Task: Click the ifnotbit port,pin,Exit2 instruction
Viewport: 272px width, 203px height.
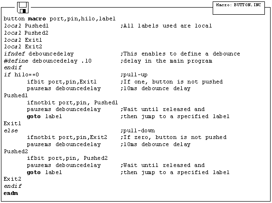Action: coord(67,137)
